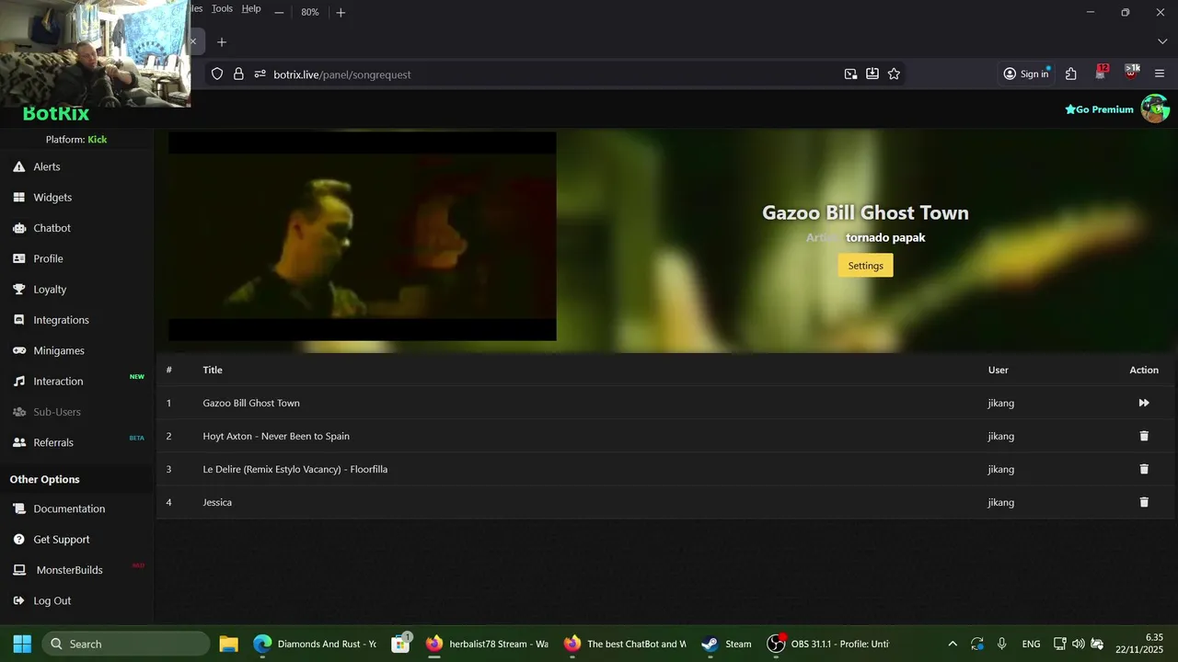The width and height of the screenshot is (1178, 662).
Task: Go to Chatbot settings
Action: click(52, 228)
